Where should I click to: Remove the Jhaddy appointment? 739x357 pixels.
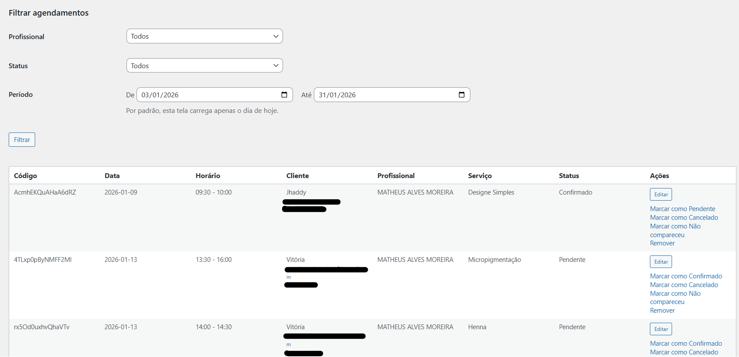[x=662, y=243]
